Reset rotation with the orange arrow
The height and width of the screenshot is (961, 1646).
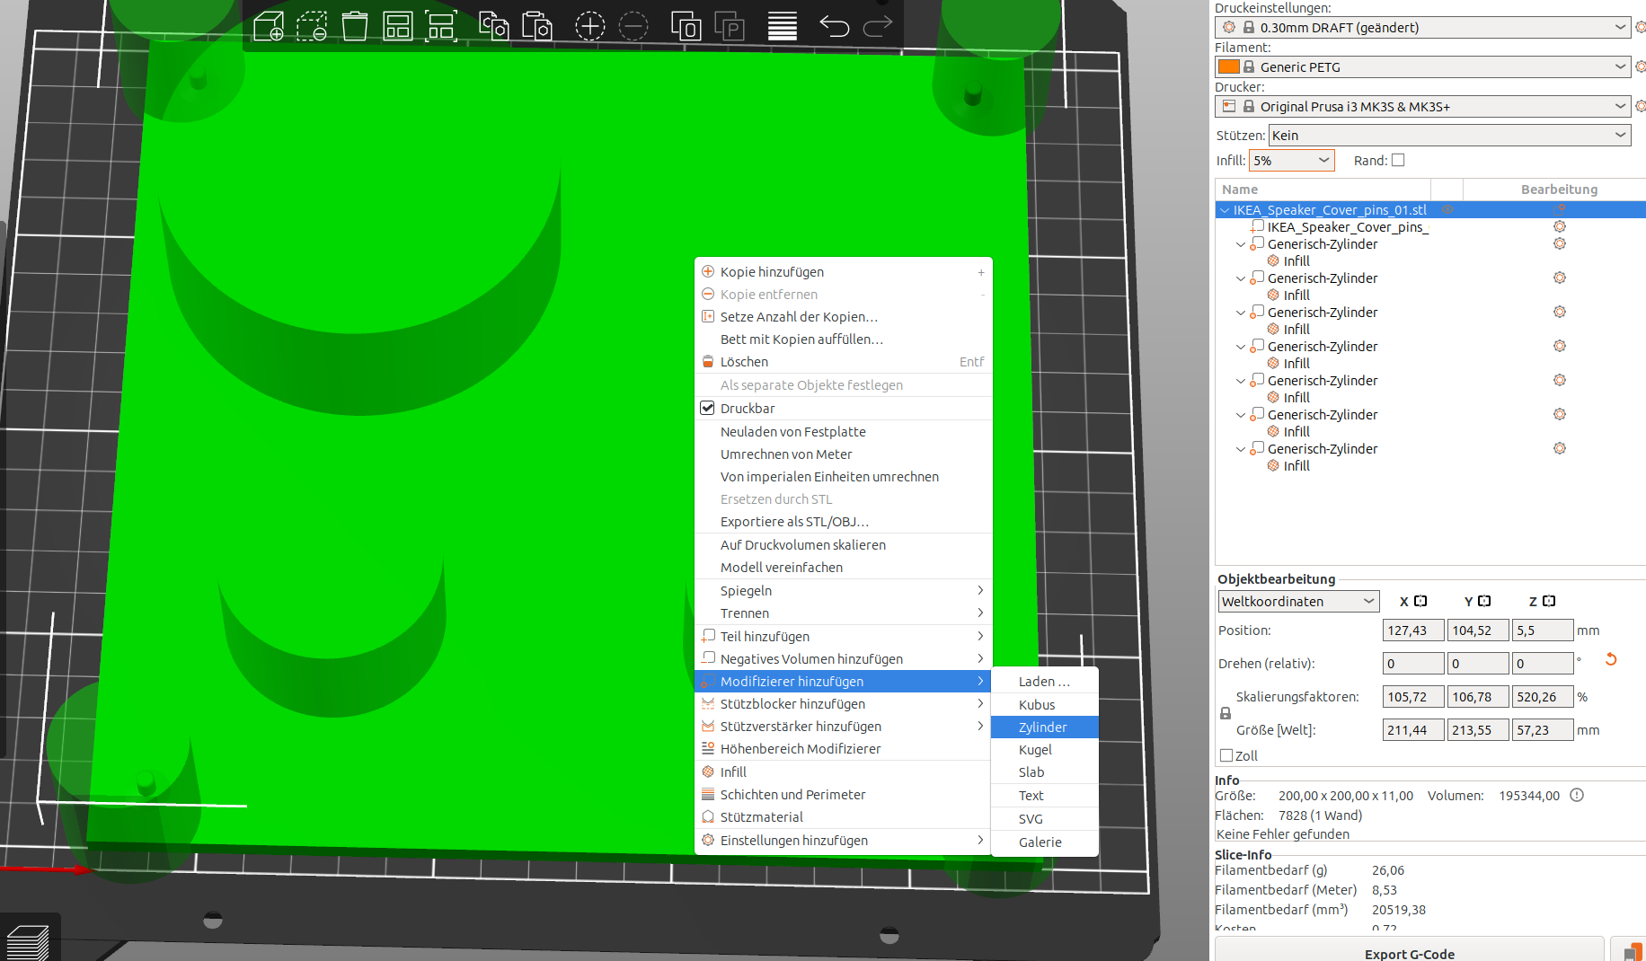[1611, 659]
